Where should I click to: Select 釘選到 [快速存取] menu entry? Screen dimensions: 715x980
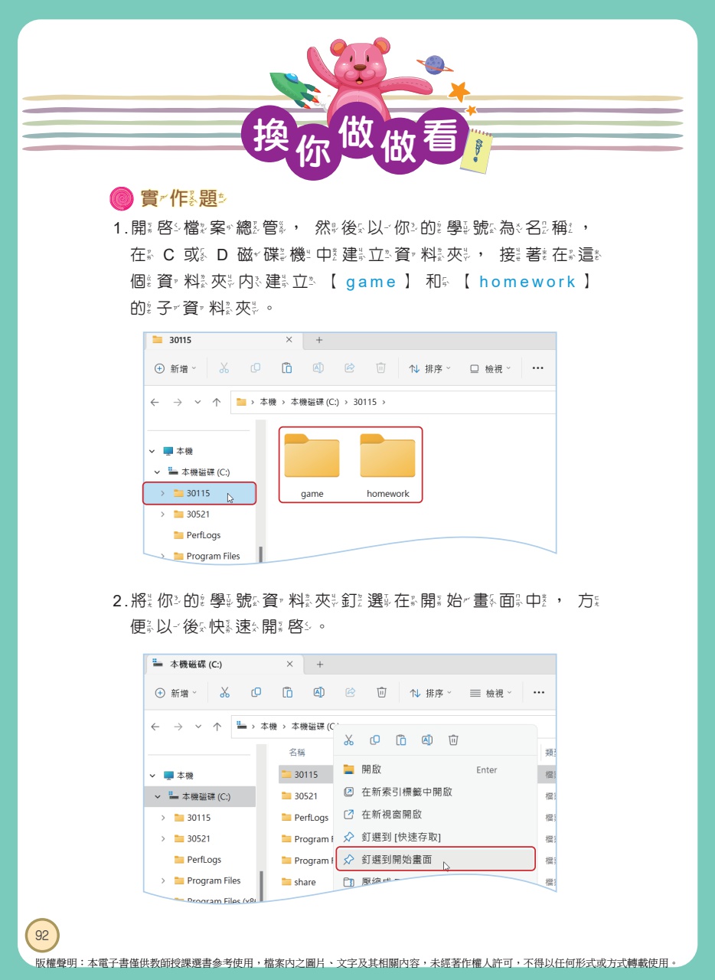click(400, 838)
